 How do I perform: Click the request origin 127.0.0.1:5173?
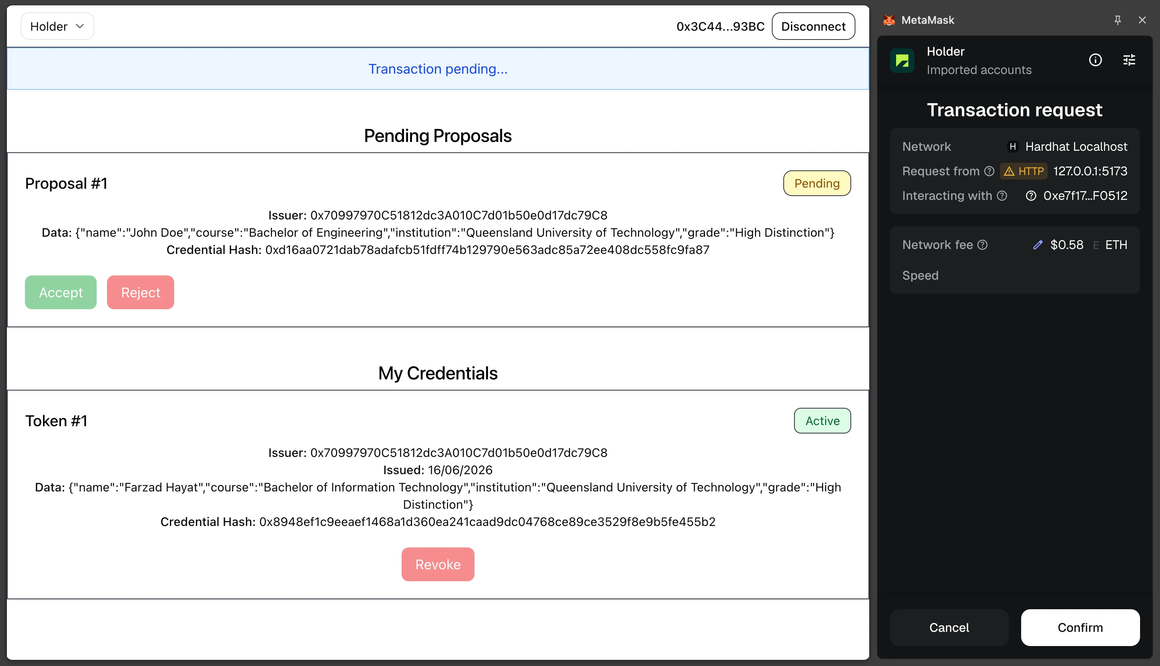(1090, 171)
